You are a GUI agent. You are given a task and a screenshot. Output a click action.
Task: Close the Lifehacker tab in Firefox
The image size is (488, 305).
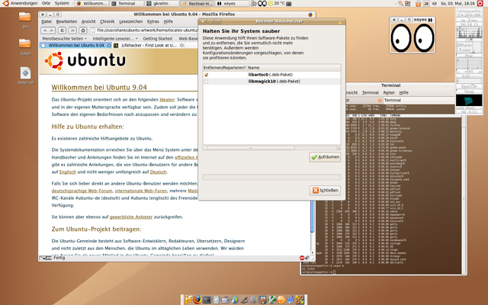(182, 46)
